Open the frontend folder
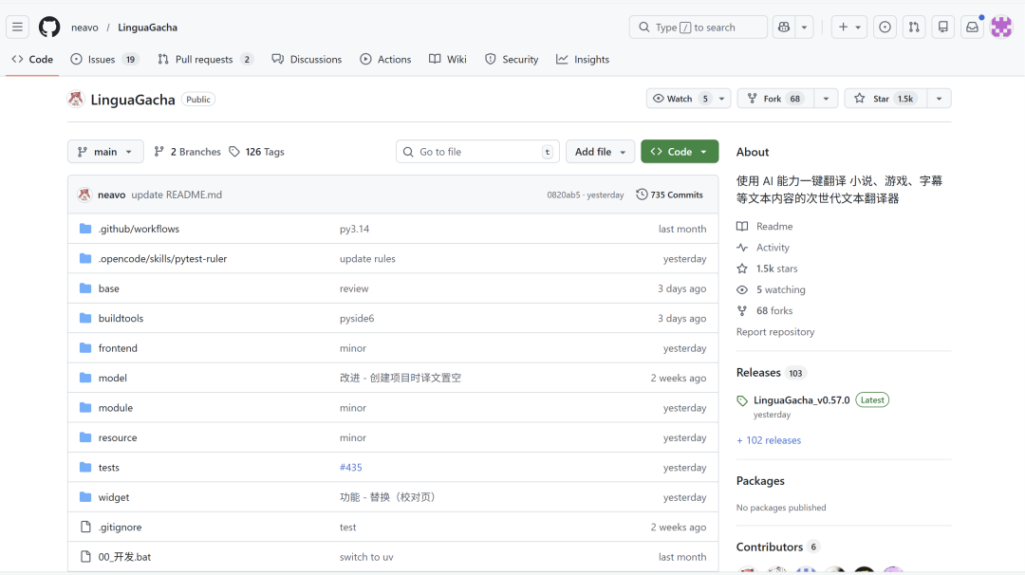 118,348
